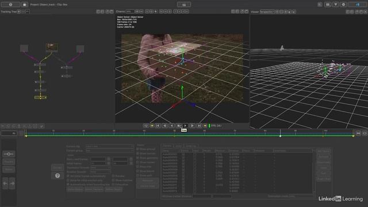This screenshot has height=207, width=368.
Task: Open the Current group dropdown
Action: tap(110, 151)
